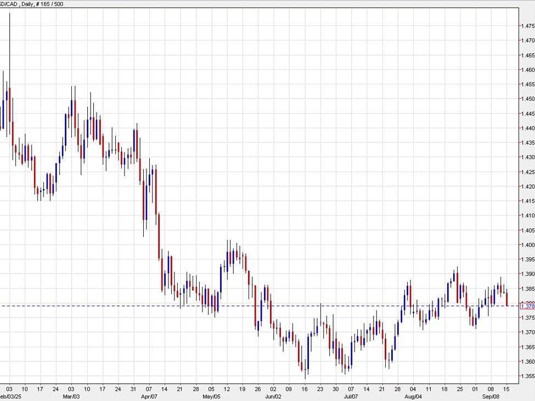This screenshot has width=535, height=401.
Task: Click the 1.450 price axis label
Action: (526, 99)
